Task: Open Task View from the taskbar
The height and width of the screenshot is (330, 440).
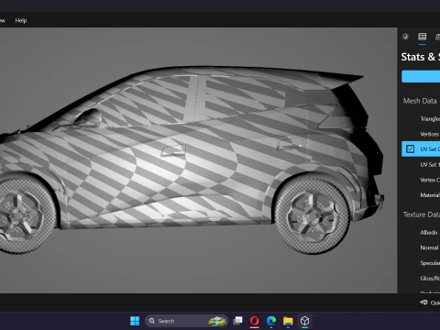Action: click(237, 321)
